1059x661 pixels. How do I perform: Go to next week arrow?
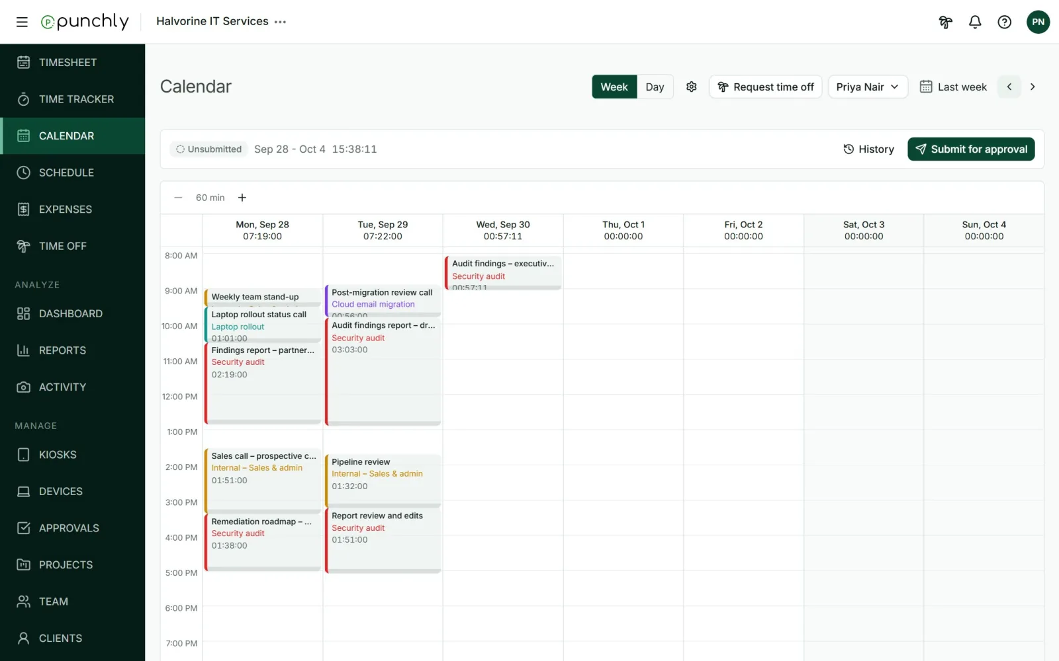pos(1033,87)
